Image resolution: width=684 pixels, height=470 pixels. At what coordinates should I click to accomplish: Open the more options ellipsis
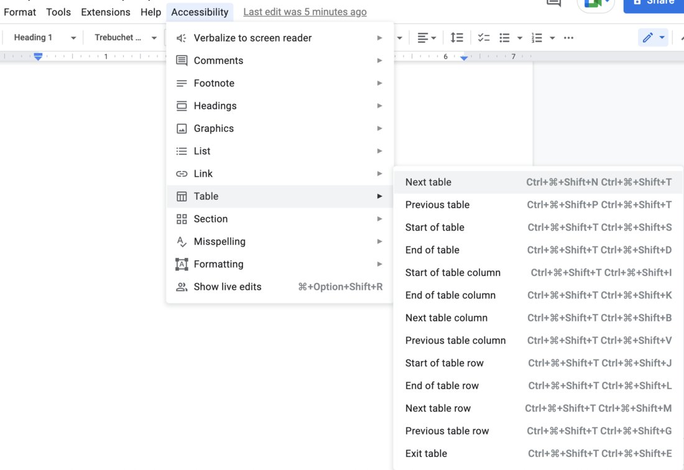tap(568, 38)
